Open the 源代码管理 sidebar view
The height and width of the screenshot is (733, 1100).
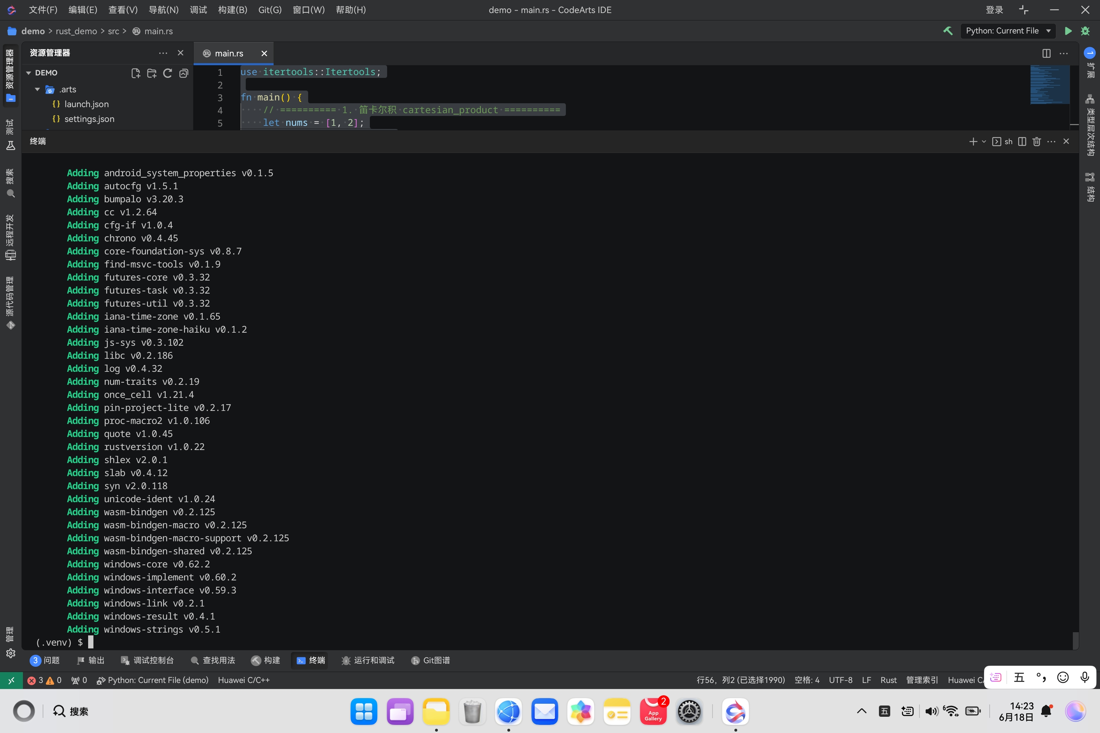coord(10,303)
